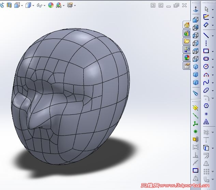
Task: Expand the View Settings dropdown arrow
Action: pyautogui.click(x=75, y=6)
